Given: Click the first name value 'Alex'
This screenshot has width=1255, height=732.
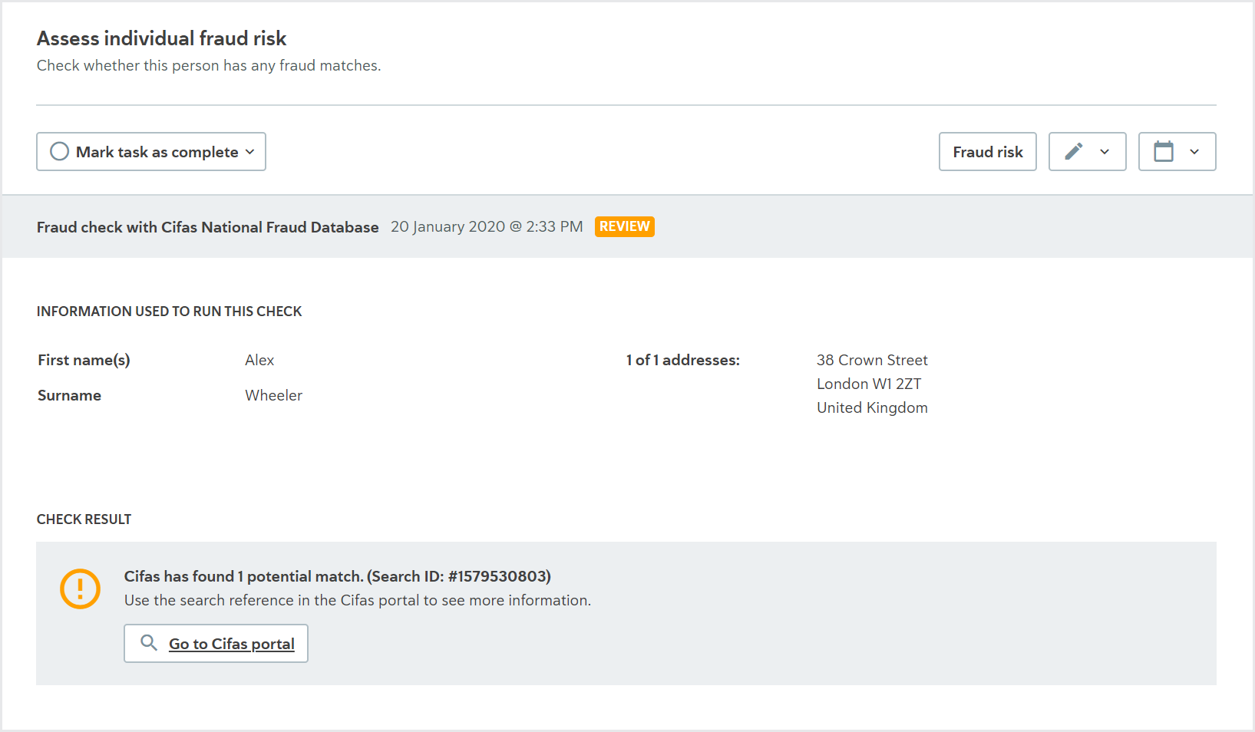Looking at the screenshot, I should (259, 360).
